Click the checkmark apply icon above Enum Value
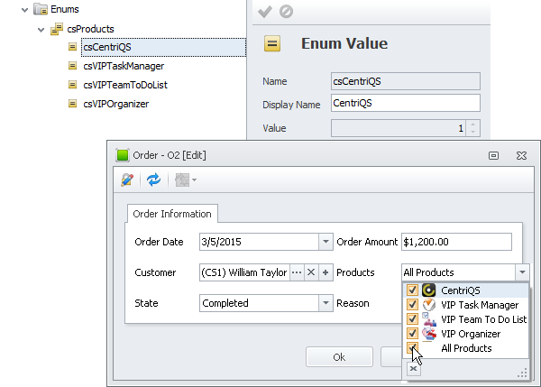541x387 pixels. (x=264, y=12)
